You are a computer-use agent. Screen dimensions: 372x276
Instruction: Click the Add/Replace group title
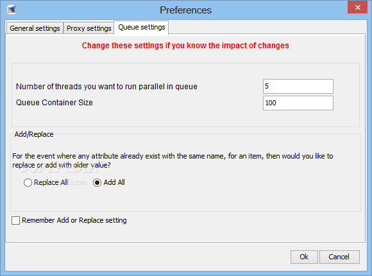click(x=34, y=134)
